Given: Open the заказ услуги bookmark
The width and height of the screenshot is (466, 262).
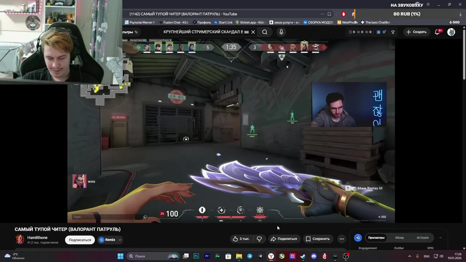Looking at the screenshot, I should coord(284,23).
